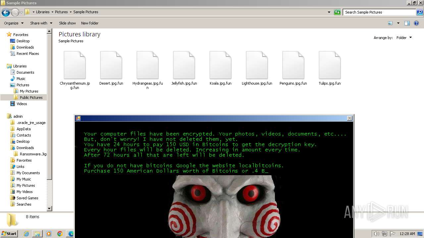424x238 pixels.
Task: Select Jellyfish.jpg.fun file icon
Action: point(184,65)
